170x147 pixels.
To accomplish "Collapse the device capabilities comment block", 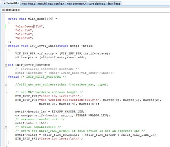I will click(x=6, y=127).
